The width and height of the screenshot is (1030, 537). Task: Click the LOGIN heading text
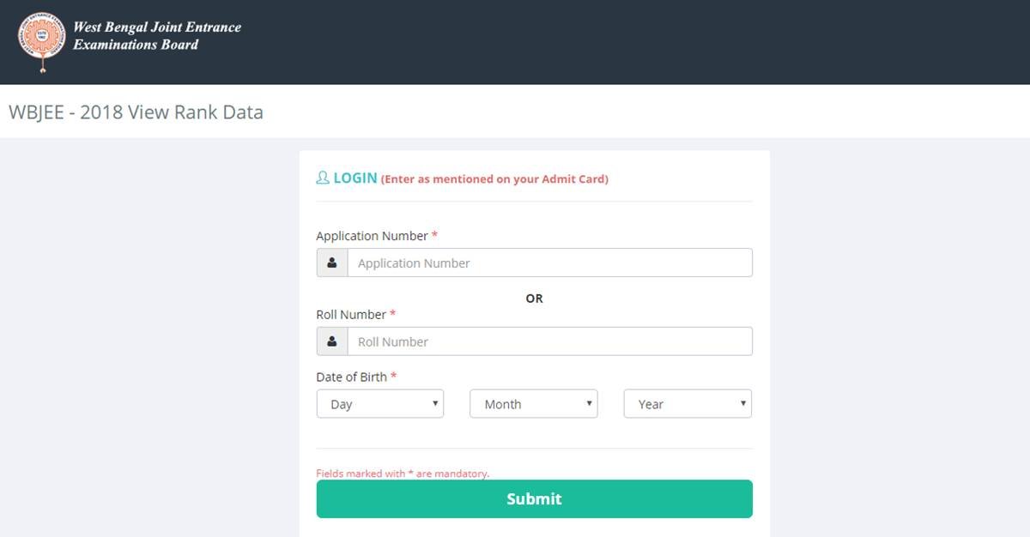[x=355, y=178]
